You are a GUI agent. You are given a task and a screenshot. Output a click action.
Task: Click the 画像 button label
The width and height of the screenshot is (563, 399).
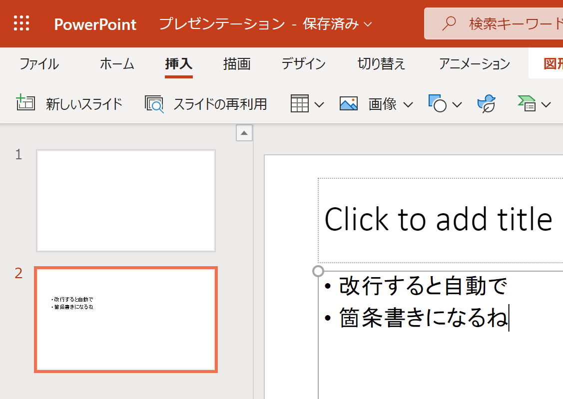pos(382,104)
